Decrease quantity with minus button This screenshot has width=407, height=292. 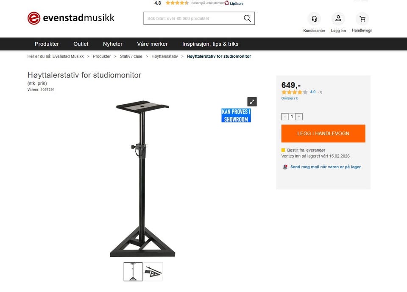coord(285,117)
